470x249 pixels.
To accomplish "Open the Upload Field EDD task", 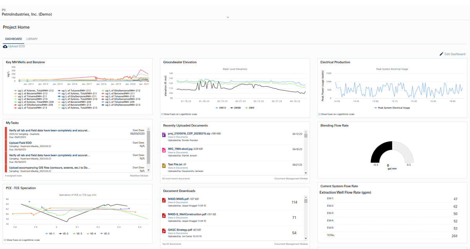I will tap(20, 143).
